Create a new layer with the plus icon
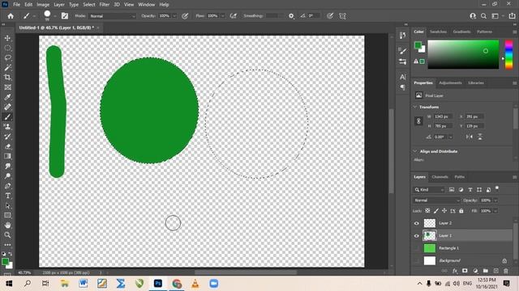This screenshot has width=519, height=291. pos(495,271)
